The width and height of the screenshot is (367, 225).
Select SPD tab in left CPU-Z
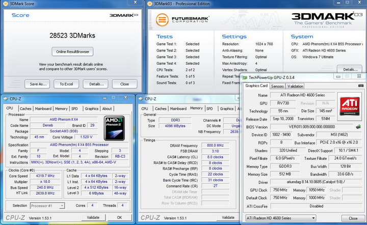[74, 108]
